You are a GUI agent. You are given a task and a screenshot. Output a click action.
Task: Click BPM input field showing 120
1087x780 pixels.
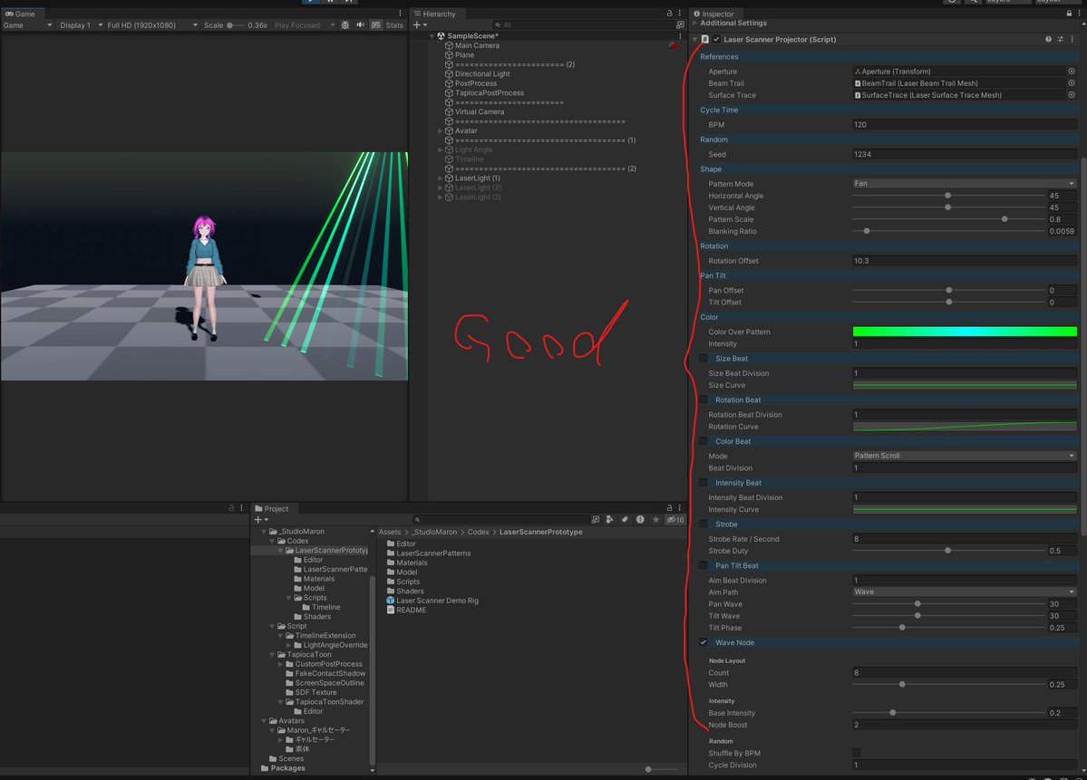point(965,125)
